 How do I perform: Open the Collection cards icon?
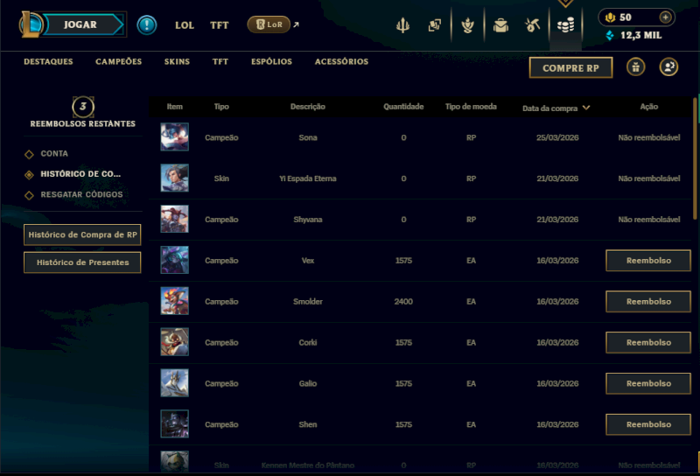tap(434, 25)
